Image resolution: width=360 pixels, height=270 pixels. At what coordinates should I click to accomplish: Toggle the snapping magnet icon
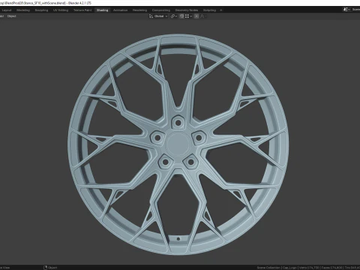(181, 16)
